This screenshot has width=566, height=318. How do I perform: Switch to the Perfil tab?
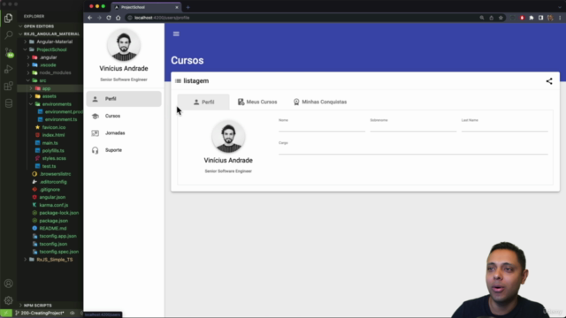[x=203, y=102]
